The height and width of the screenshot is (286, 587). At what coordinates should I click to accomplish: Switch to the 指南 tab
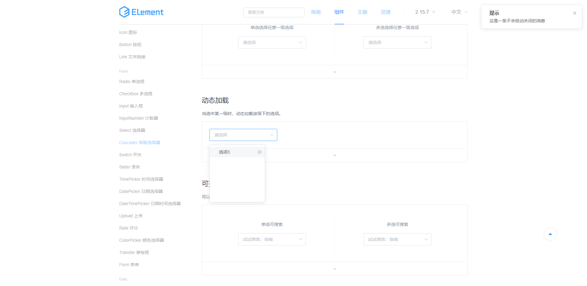[x=316, y=12]
